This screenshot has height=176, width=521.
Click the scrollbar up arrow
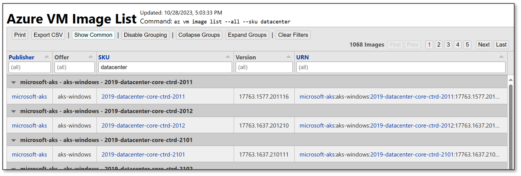click(511, 79)
